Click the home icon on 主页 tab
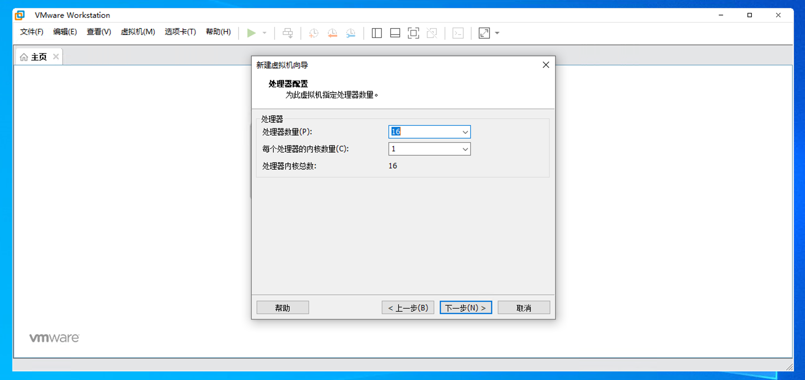Screen dimensions: 805x380 click(x=24, y=56)
